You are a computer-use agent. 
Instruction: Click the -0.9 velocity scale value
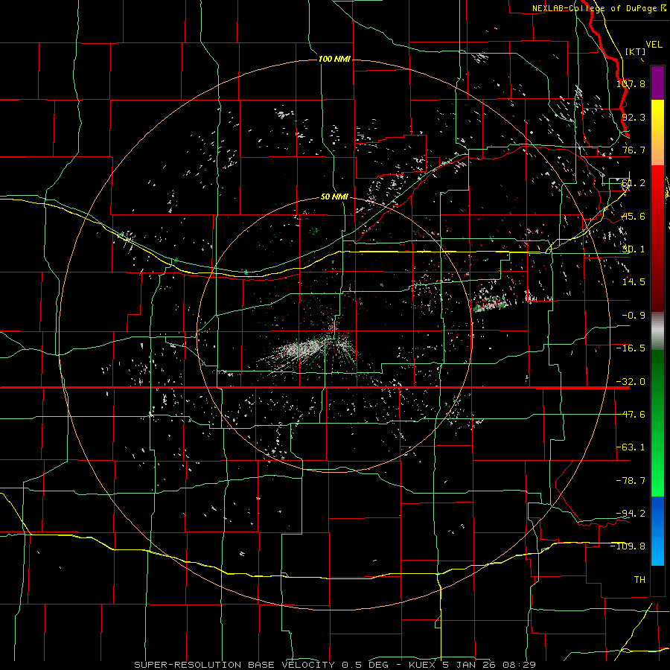[634, 316]
